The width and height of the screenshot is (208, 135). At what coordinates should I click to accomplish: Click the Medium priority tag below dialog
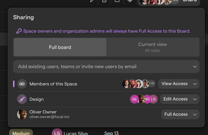pos(21,132)
